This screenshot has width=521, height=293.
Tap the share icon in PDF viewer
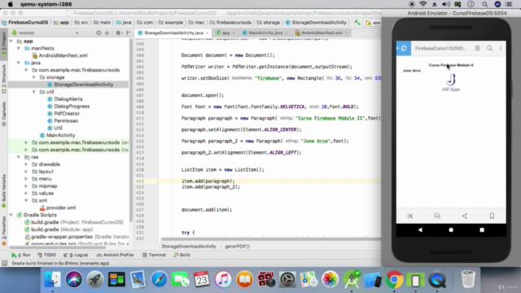click(x=465, y=216)
